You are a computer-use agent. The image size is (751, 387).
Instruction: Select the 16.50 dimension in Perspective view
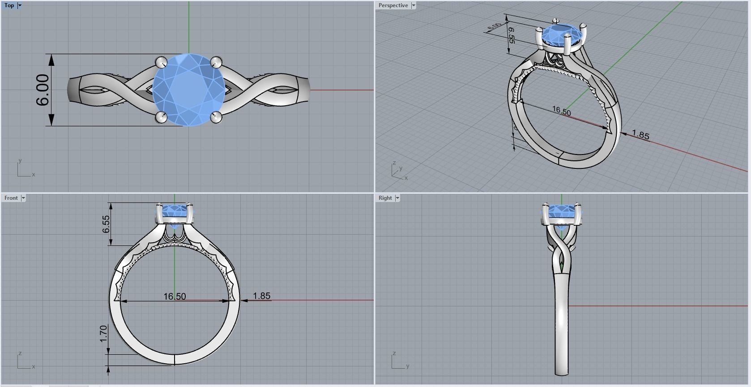tap(561, 110)
